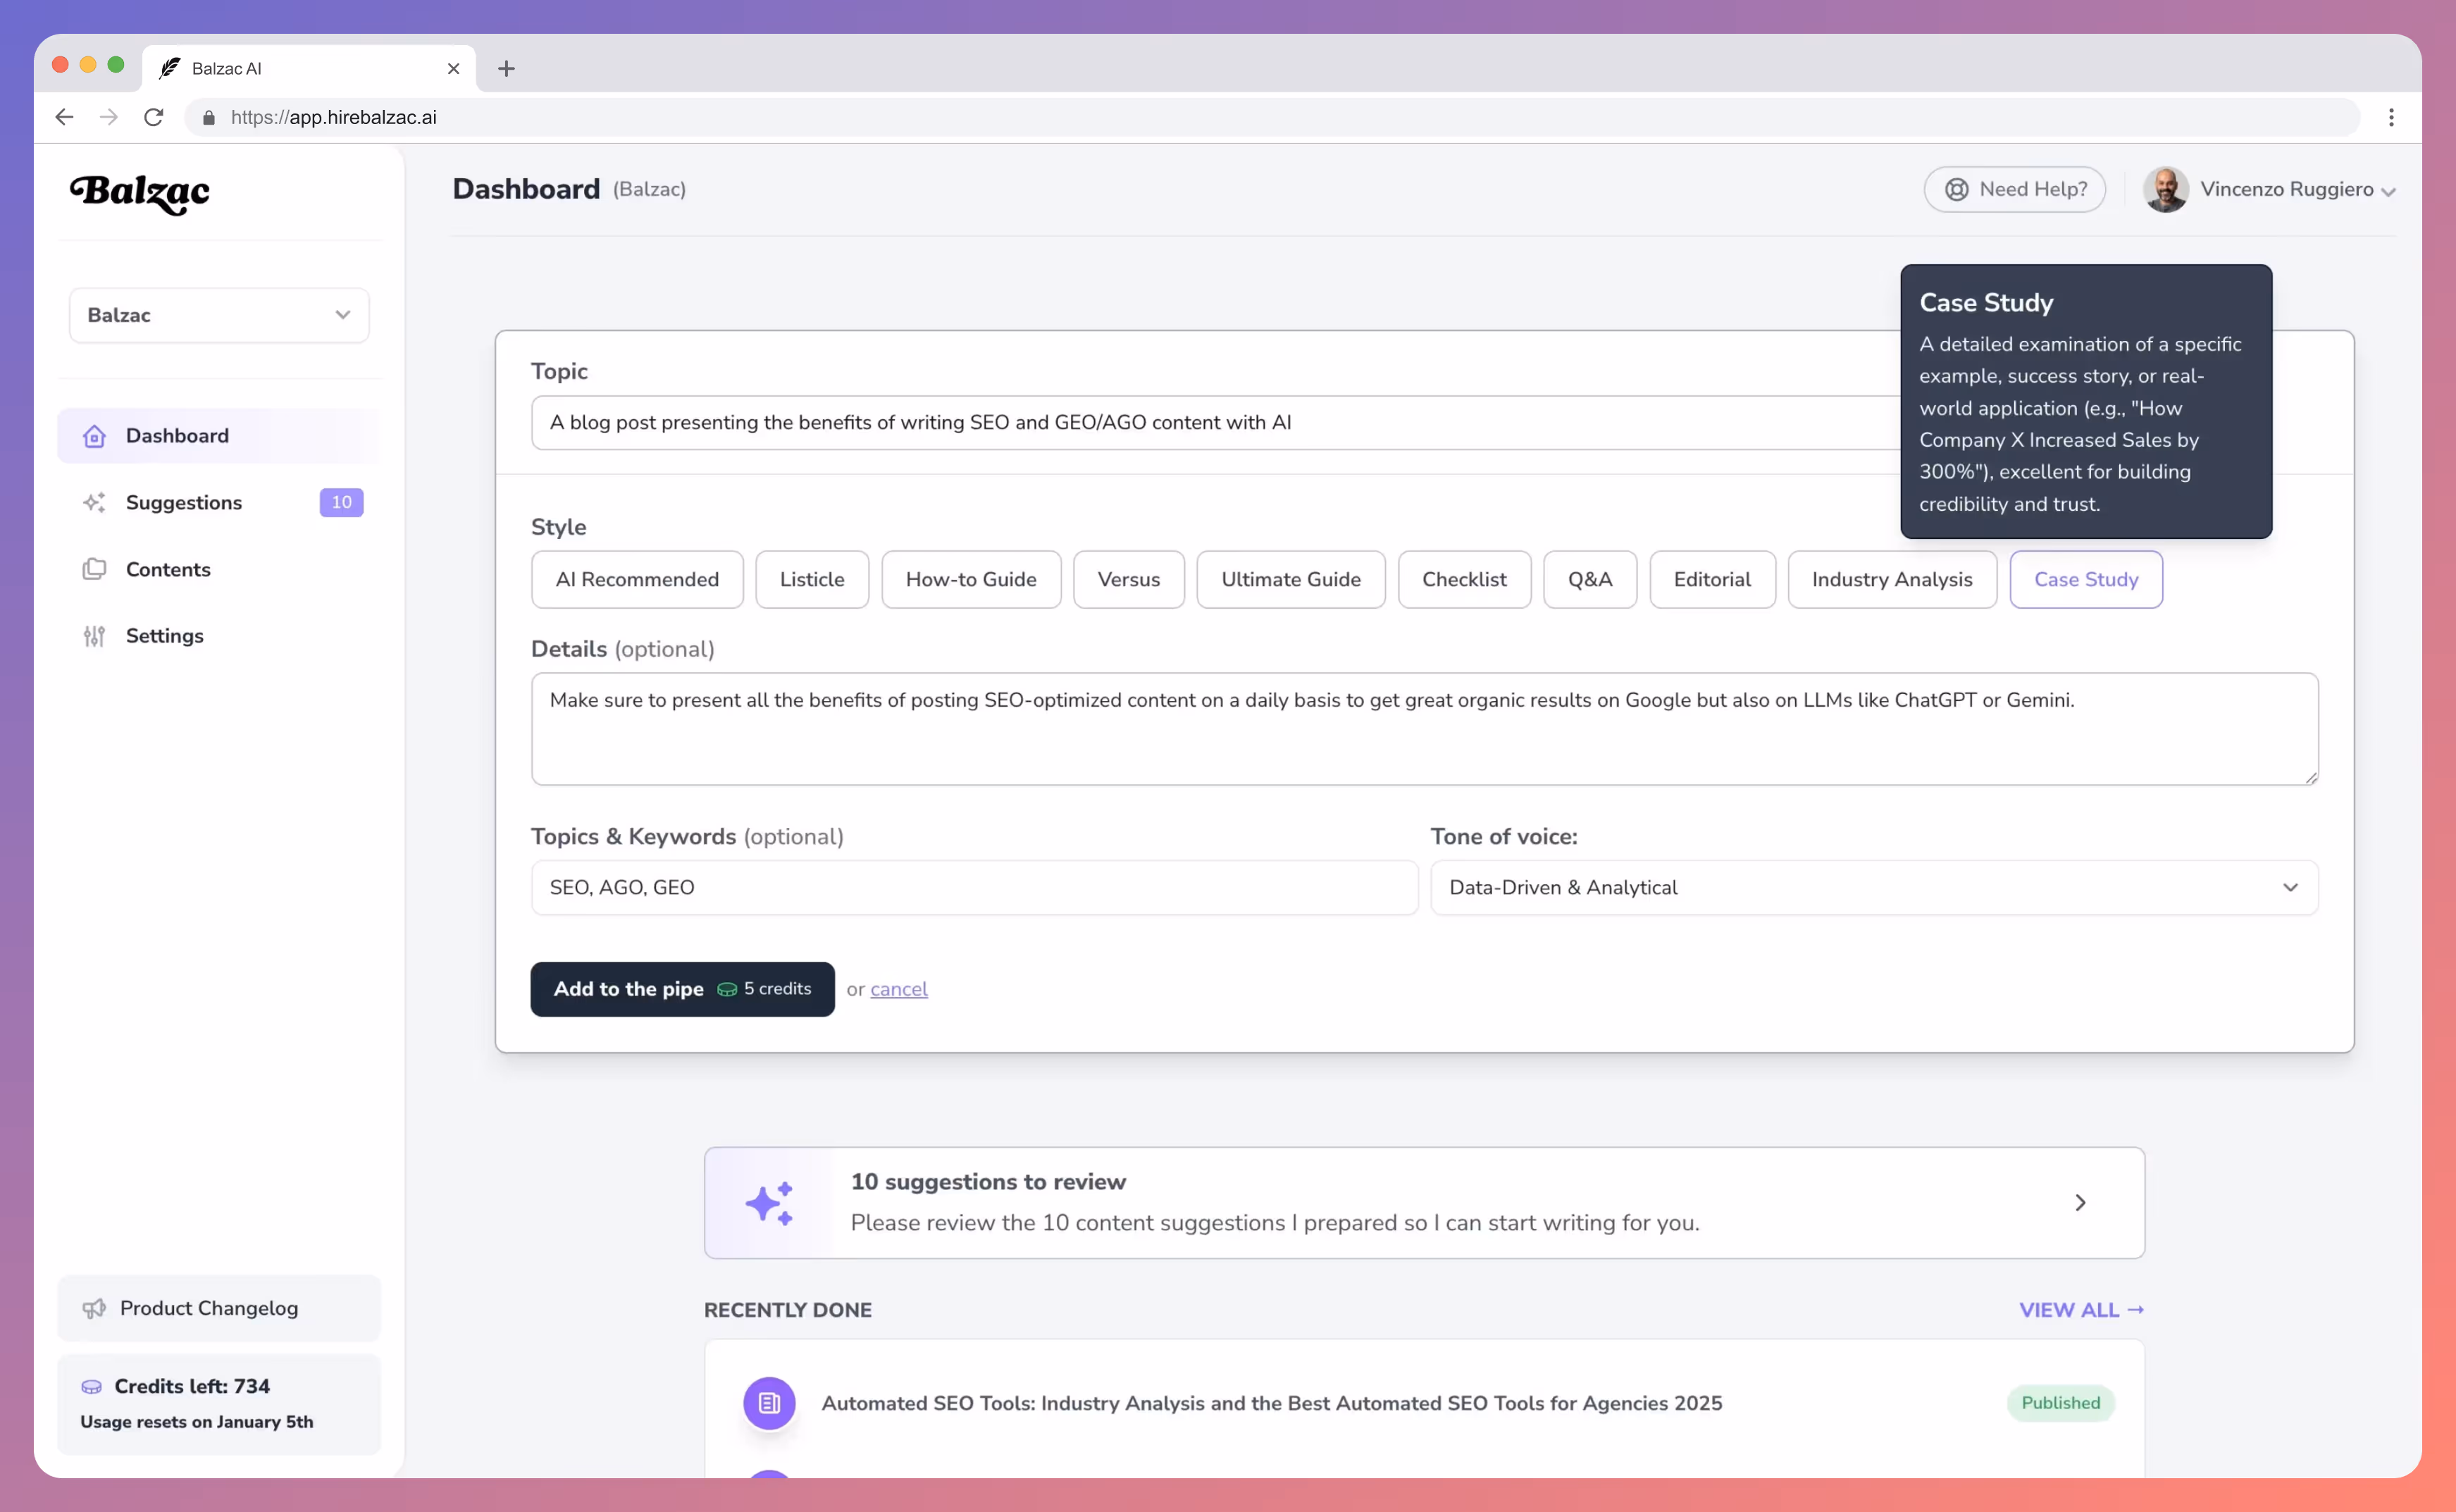Click the Dashboard home icon in sidebar

[94, 436]
